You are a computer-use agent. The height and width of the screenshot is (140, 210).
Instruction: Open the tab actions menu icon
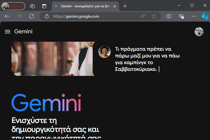[x=44, y=6]
